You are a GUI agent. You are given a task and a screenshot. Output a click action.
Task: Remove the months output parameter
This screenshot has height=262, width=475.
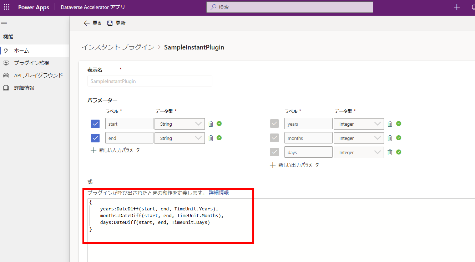click(390, 138)
